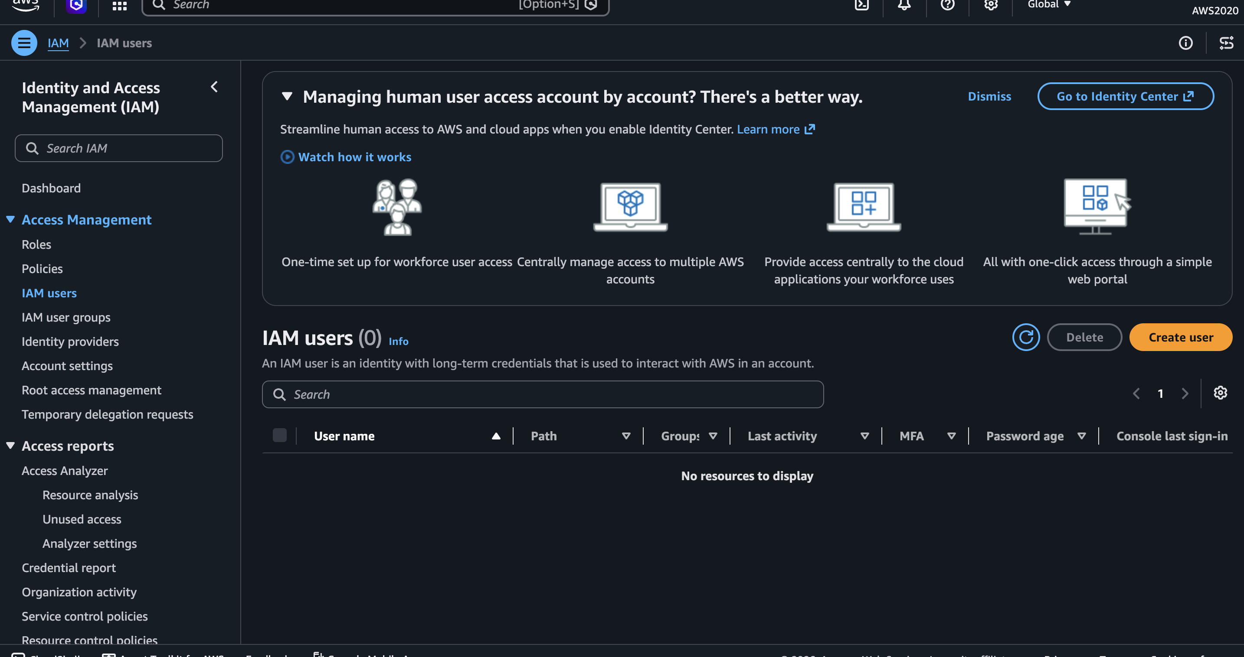Open the page preferences sliders icon
The height and width of the screenshot is (657, 1244).
point(1226,43)
